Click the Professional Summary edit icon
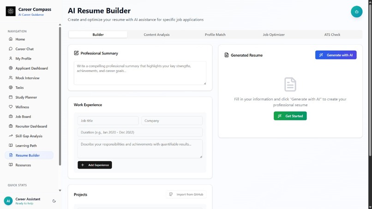The width and height of the screenshot is (372, 209). point(76,53)
